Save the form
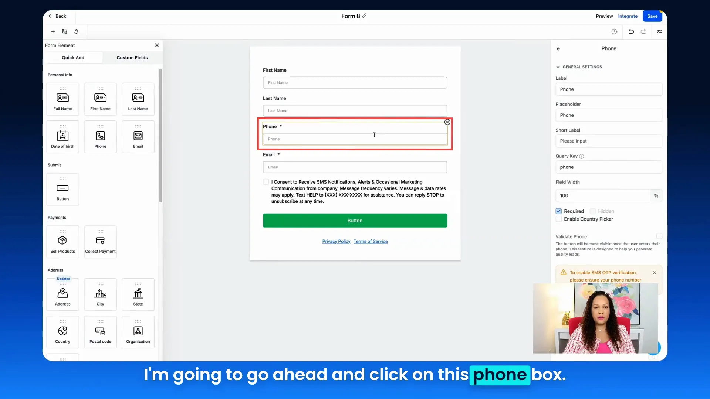The height and width of the screenshot is (399, 710). [652, 16]
